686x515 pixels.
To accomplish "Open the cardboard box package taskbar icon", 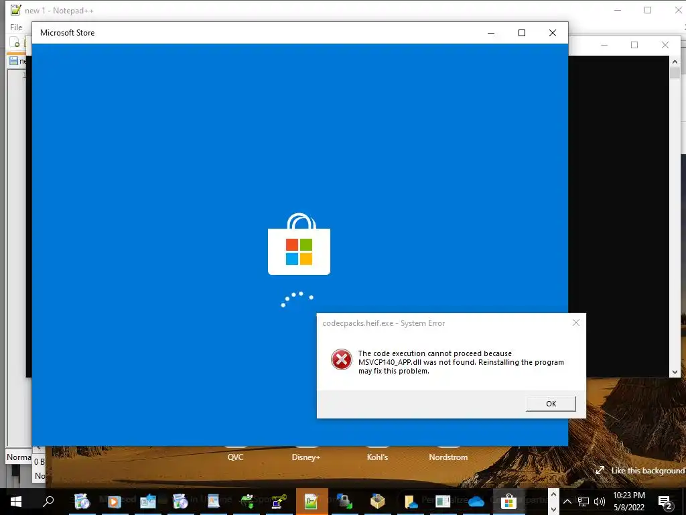I will pyautogui.click(x=378, y=502).
